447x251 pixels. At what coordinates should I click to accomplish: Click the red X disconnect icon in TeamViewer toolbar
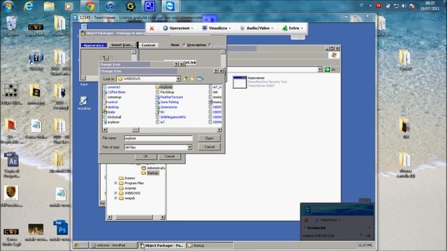pyautogui.click(x=152, y=29)
